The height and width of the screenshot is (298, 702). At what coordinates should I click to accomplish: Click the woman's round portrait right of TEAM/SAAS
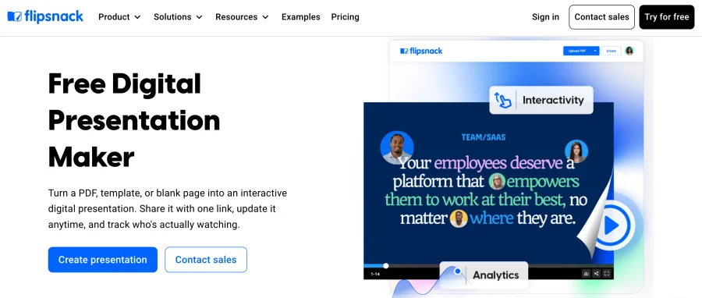(576, 151)
